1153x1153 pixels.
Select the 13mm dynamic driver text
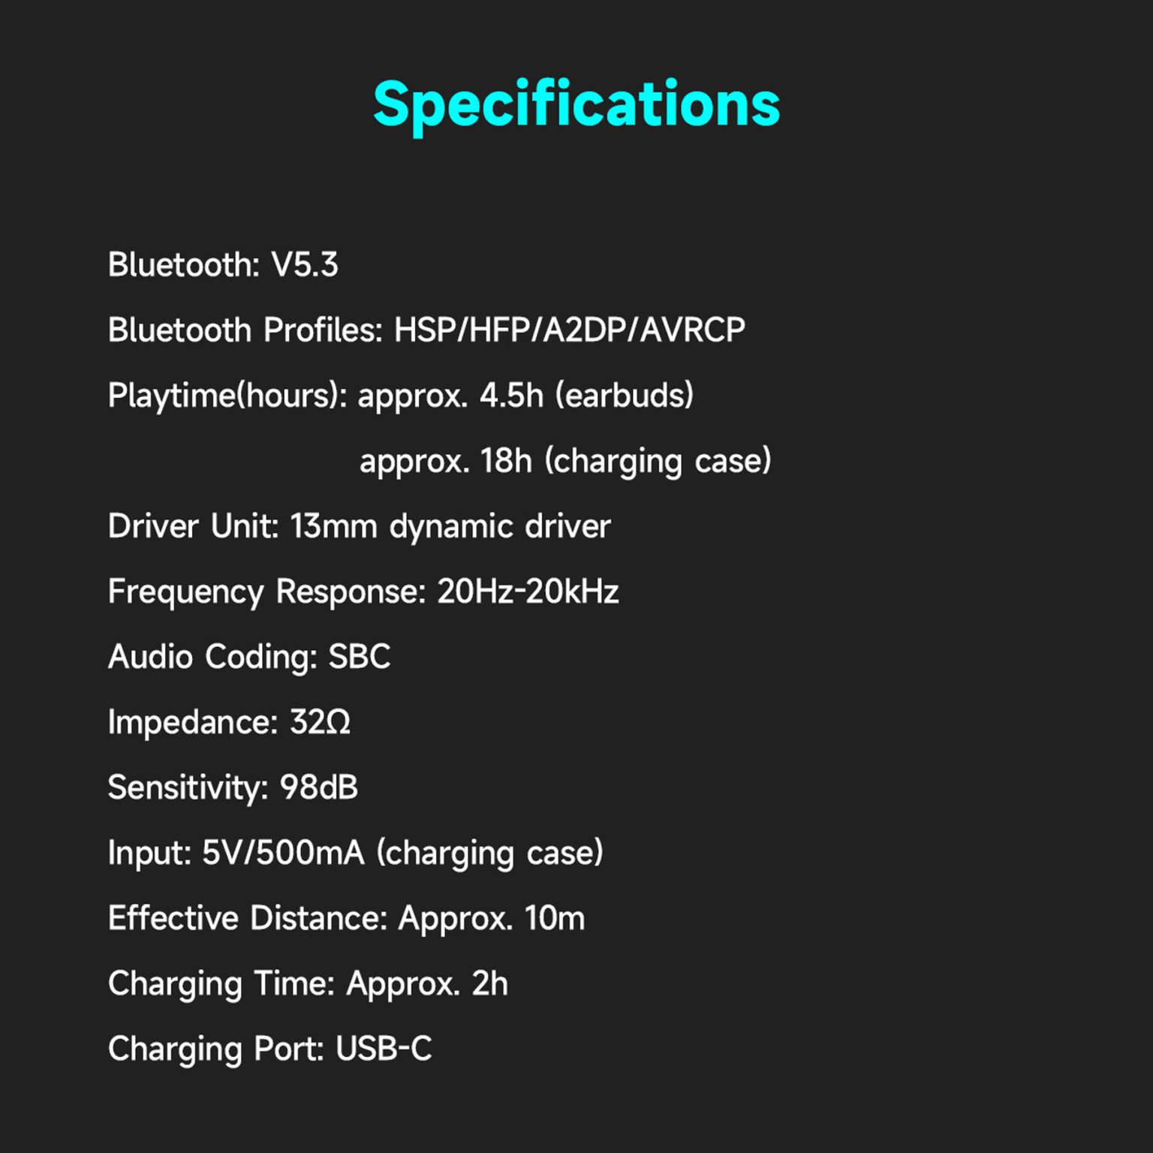coord(450,526)
